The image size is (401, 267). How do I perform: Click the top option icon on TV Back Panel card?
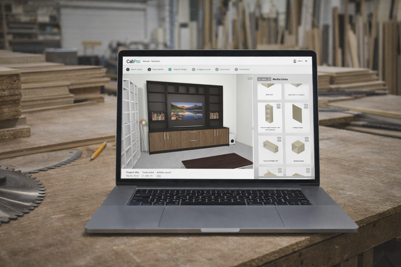306,105
